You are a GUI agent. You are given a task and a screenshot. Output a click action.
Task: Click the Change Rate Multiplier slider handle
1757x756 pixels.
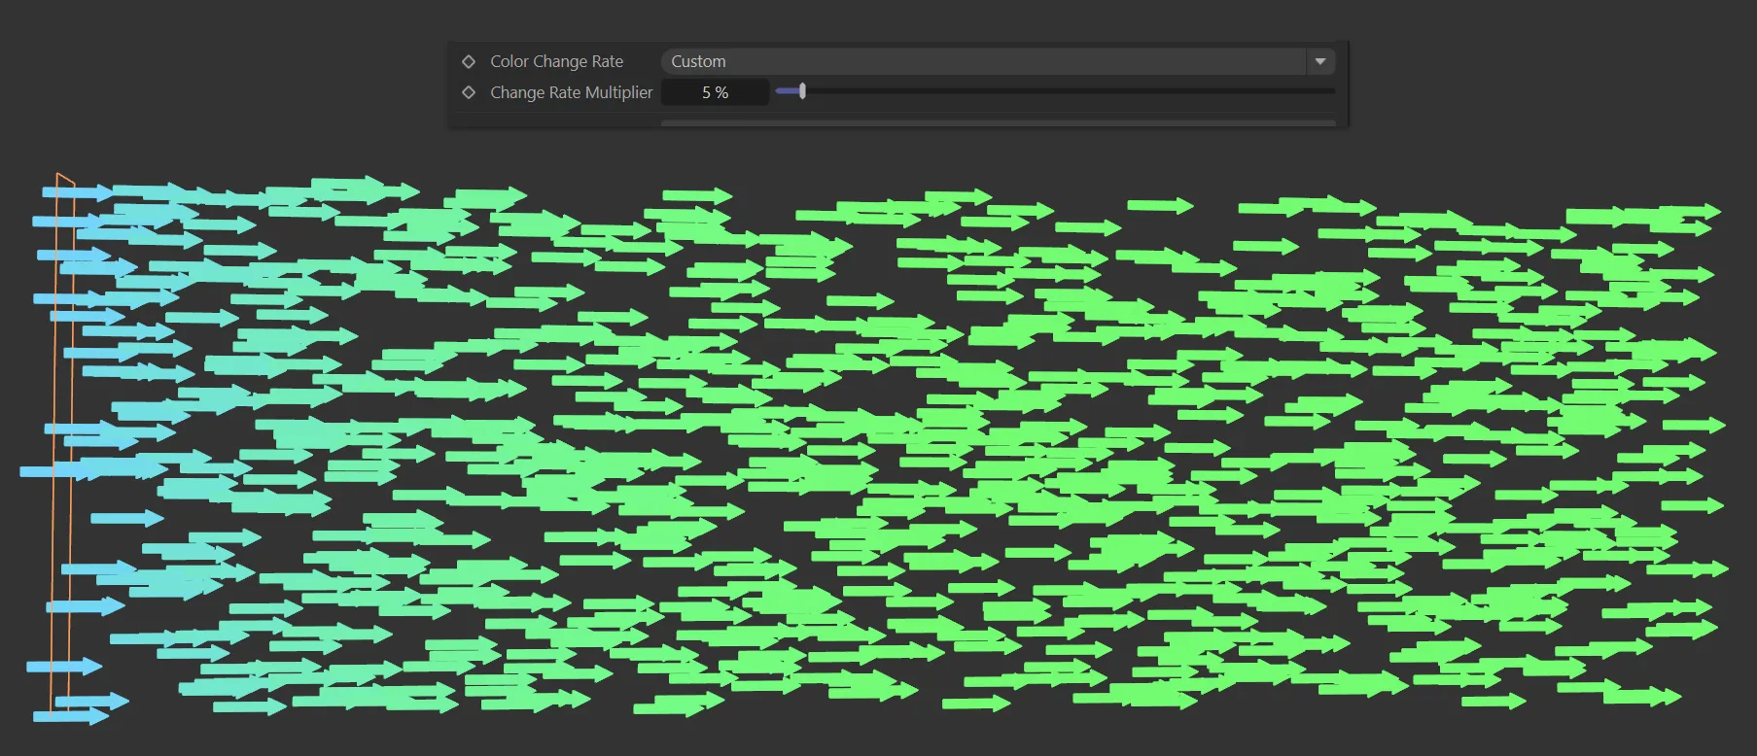click(802, 91)
